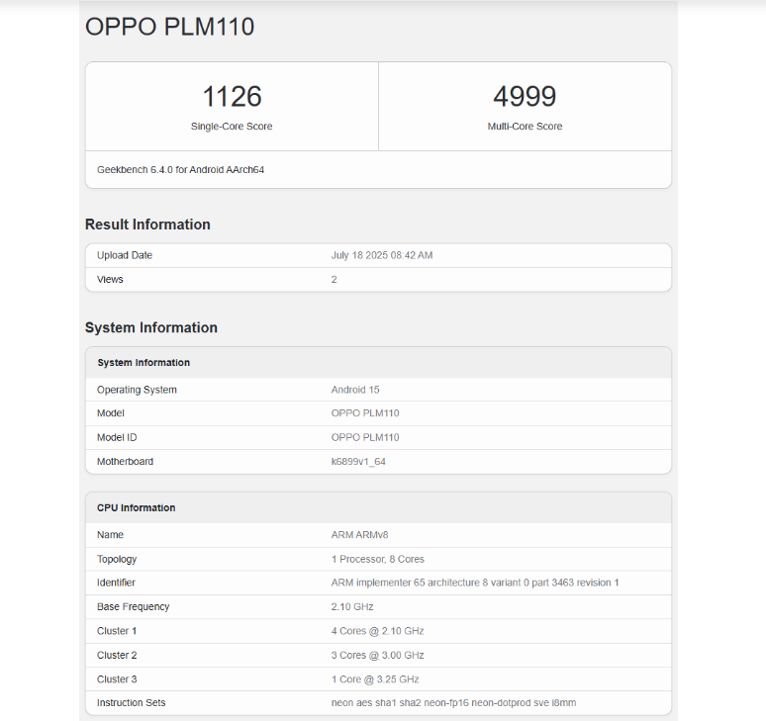Click the Topology label
Viewport: 766px width, 721px height.
click(x=117, y=559)
